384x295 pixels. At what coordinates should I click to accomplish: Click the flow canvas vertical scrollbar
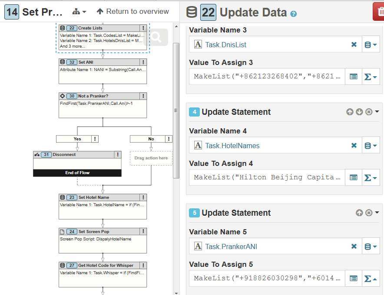(176, 104)
